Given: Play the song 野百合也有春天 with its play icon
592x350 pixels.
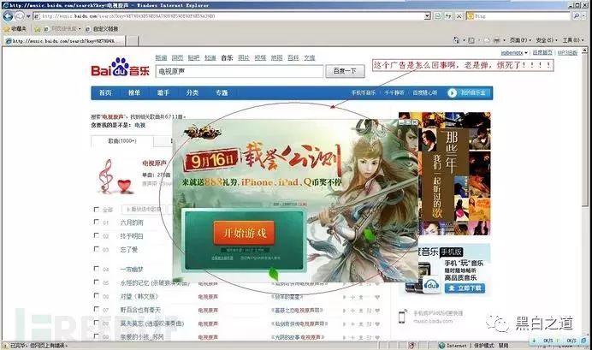Looking at the screenshot, I should tap(344, 311).
